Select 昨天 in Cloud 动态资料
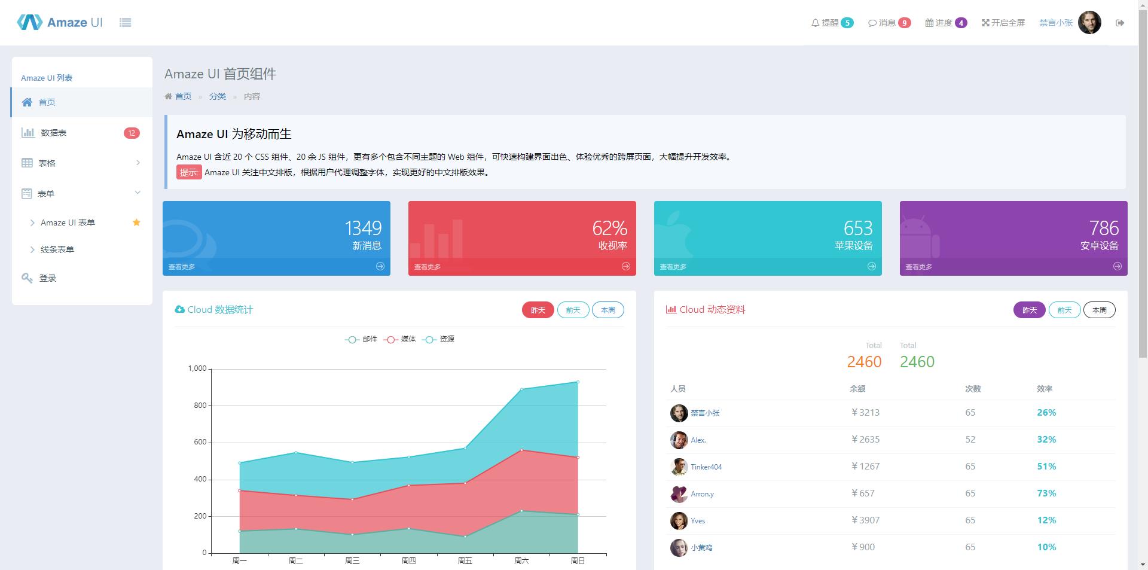The height and width of the screenshot is (570, 1148). coord(1030,310)
